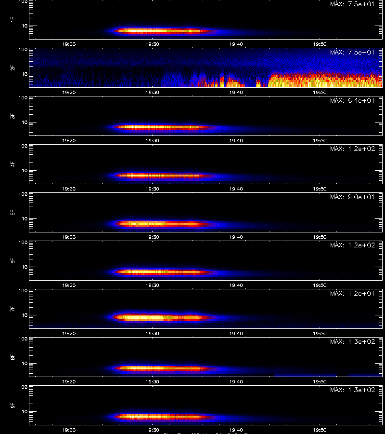Click the 7F panel axis label
Image resolution: width=385 pixels, height=434 pixels.
click(x=13, y=309)
